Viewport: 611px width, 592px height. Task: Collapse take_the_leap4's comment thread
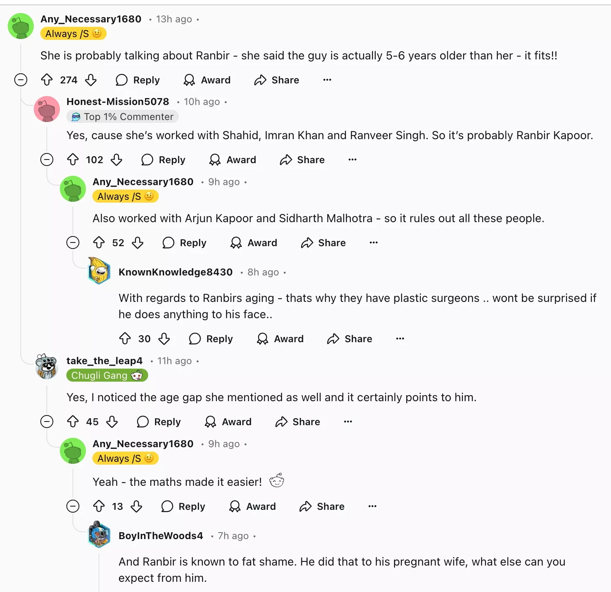pos(47,422)
